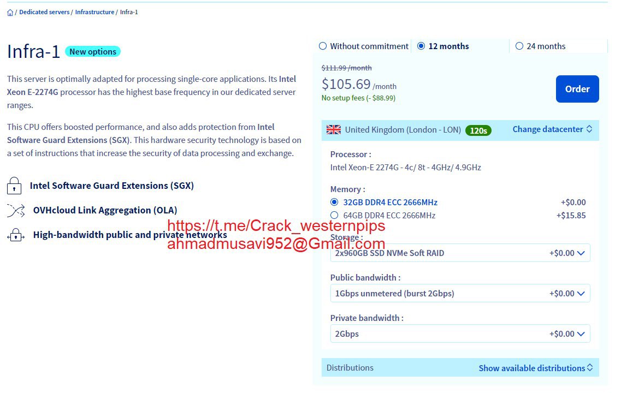The height and width of the screenshot is (393, 627).
Task: Open the Private bandwidth 2Gbps dropdown
Action: point(460,334)
